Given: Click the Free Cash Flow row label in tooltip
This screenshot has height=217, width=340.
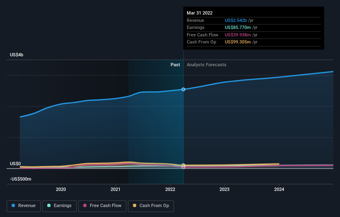Looking at the screenshot, I should (x=203, y=35).
